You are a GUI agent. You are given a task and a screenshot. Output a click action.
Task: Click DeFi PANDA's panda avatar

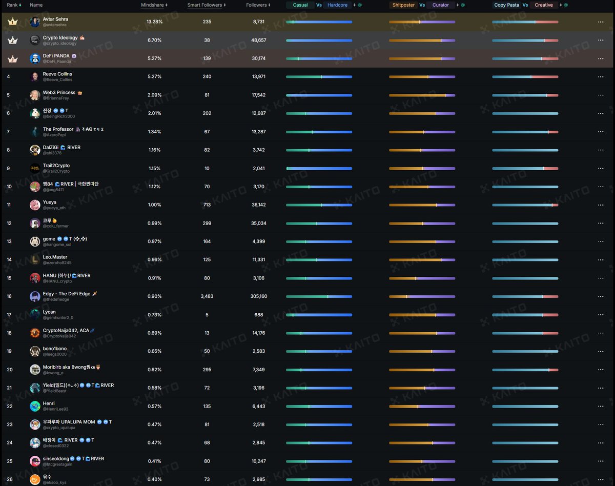35,58
